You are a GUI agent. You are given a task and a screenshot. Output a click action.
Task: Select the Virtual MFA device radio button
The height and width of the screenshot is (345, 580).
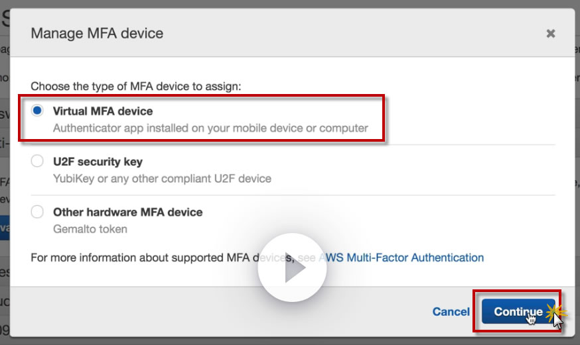click(x=38, y=111)
